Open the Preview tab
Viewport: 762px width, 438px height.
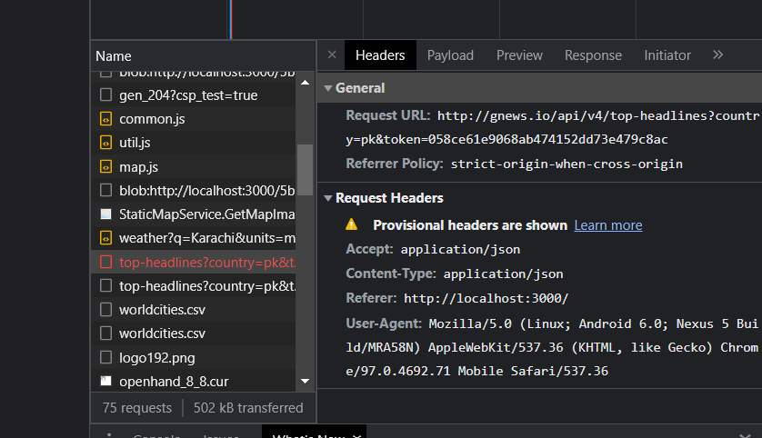tap(519, 55)
